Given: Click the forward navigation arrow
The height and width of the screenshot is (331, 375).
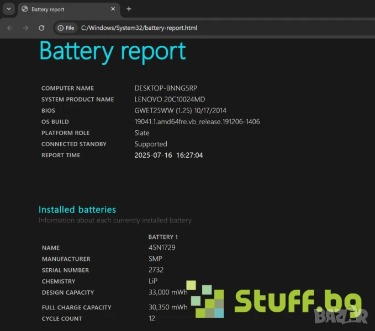Looking at the screenshot, I should (25, 28).
